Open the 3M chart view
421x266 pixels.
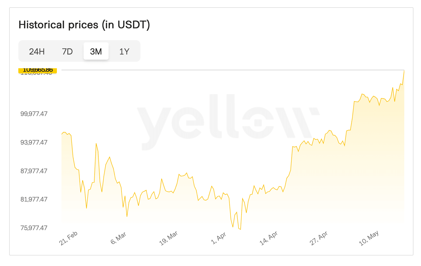[96, 51]
